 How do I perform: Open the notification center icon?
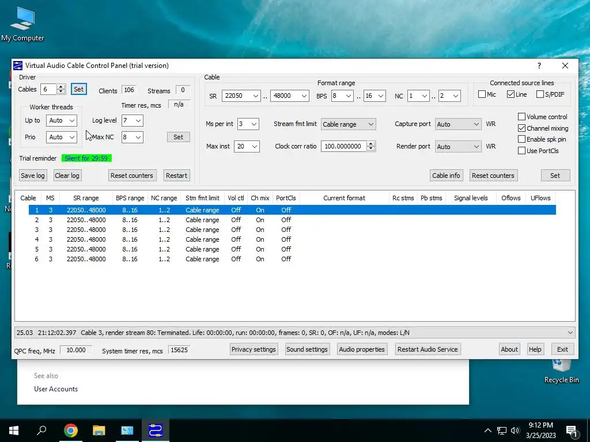tap(572, 431)
